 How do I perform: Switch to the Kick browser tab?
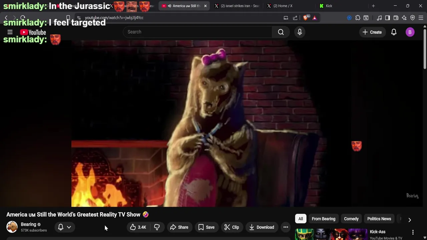tap(340, 6)
